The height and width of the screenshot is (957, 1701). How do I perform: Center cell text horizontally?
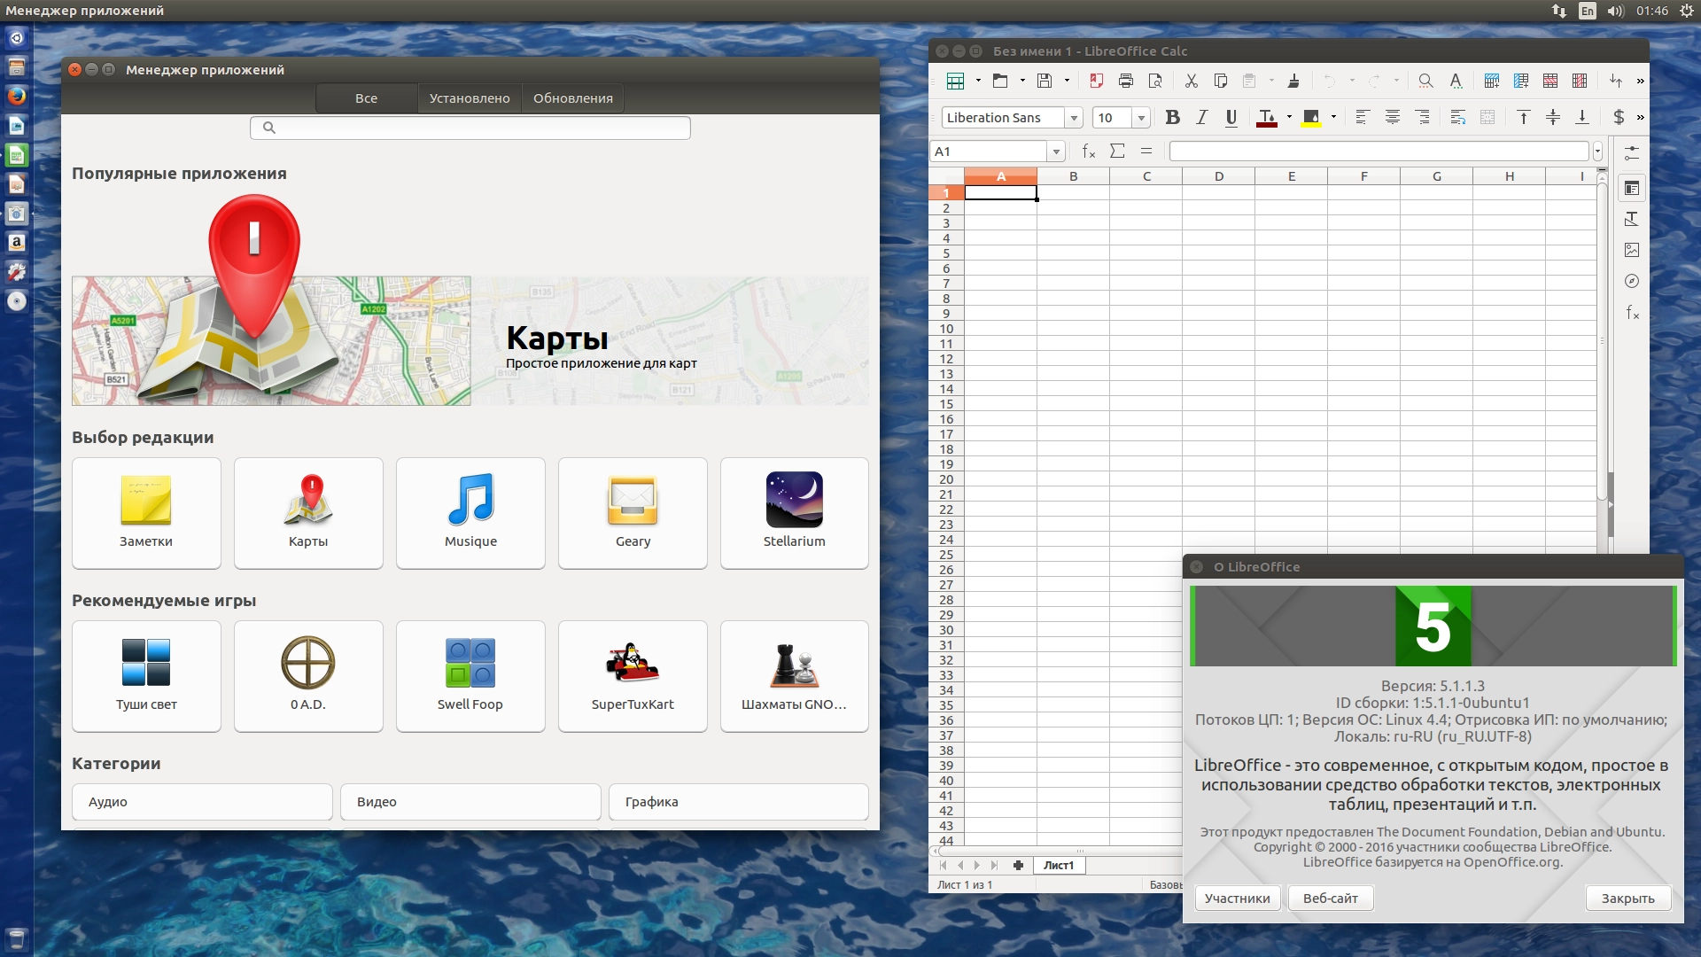pos(1393,117)
